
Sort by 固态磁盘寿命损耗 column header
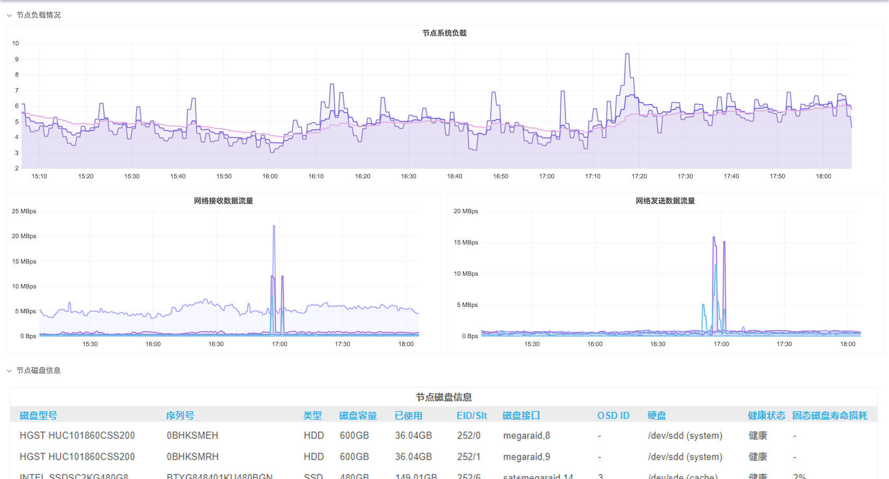pyautogui.click(x=829, y=415)
